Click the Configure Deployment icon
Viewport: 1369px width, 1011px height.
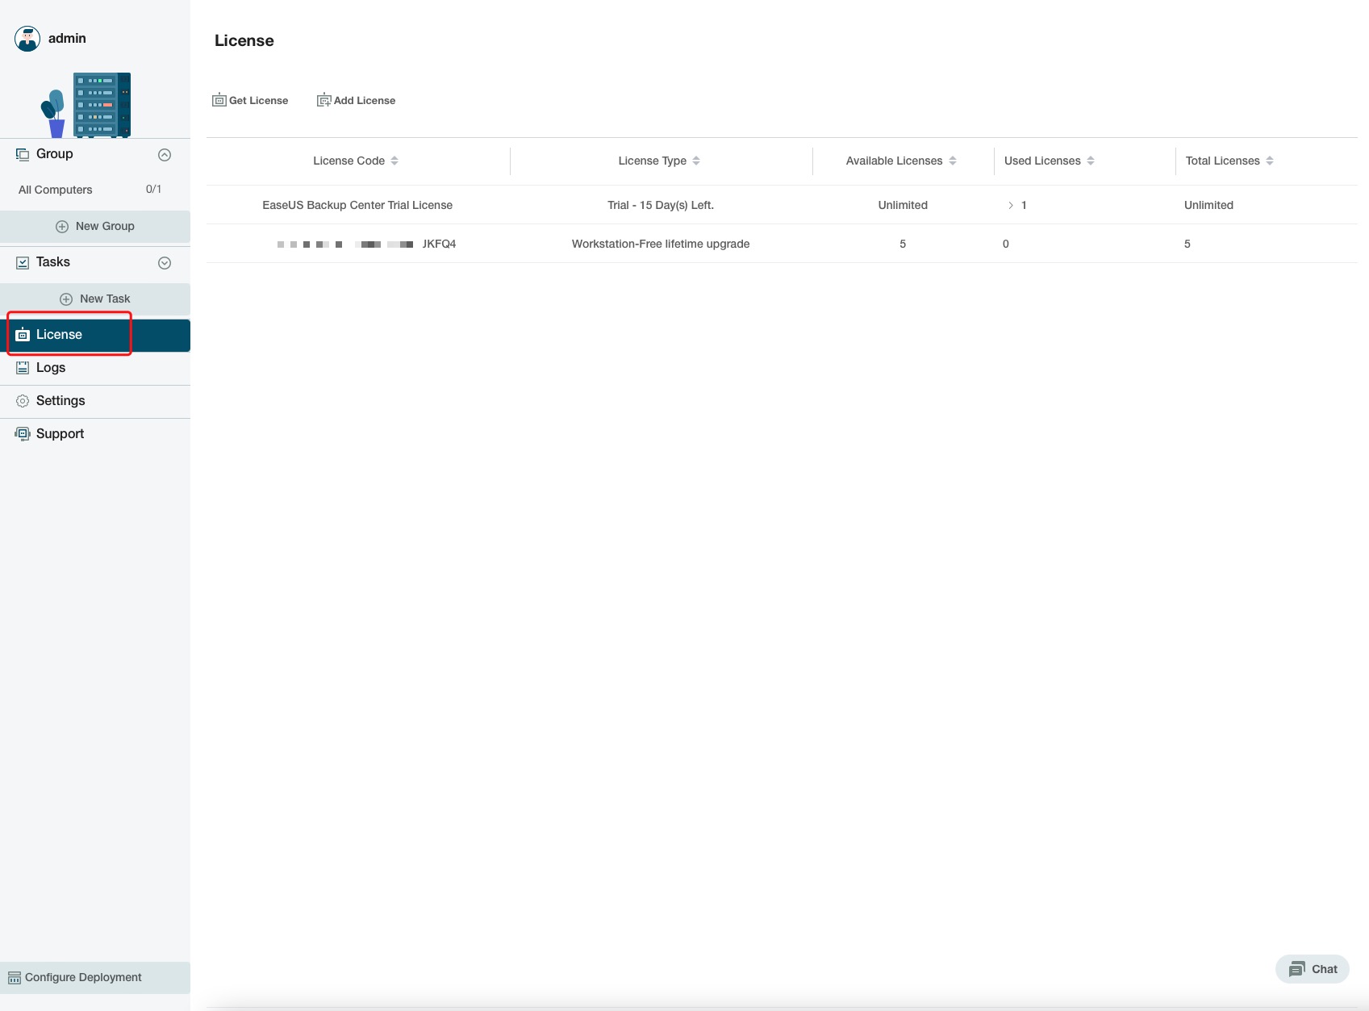[15, 978]
